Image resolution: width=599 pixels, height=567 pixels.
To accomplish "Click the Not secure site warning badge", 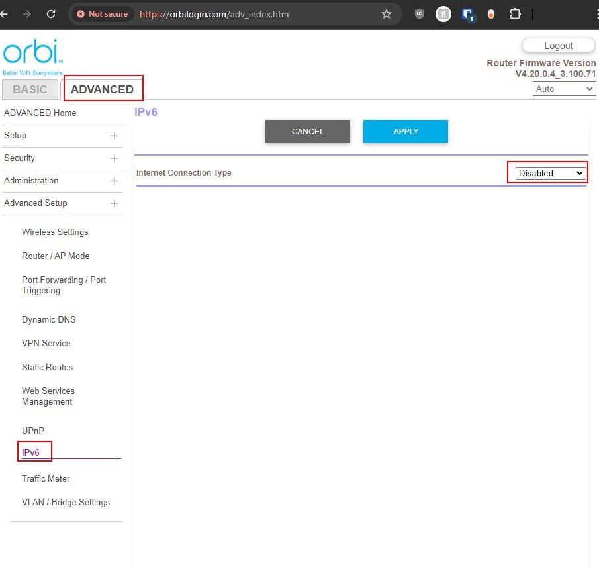I will click(x=102, y=14).
